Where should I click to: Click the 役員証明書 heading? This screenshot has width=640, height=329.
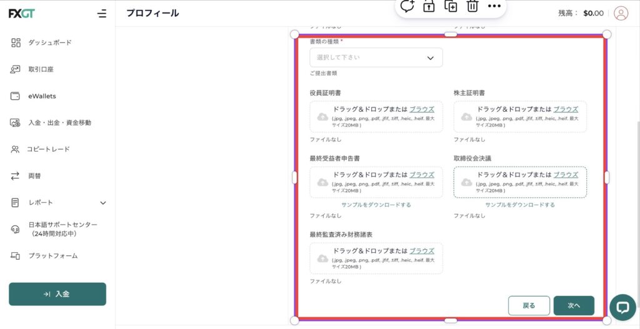[x=325, y=93]
